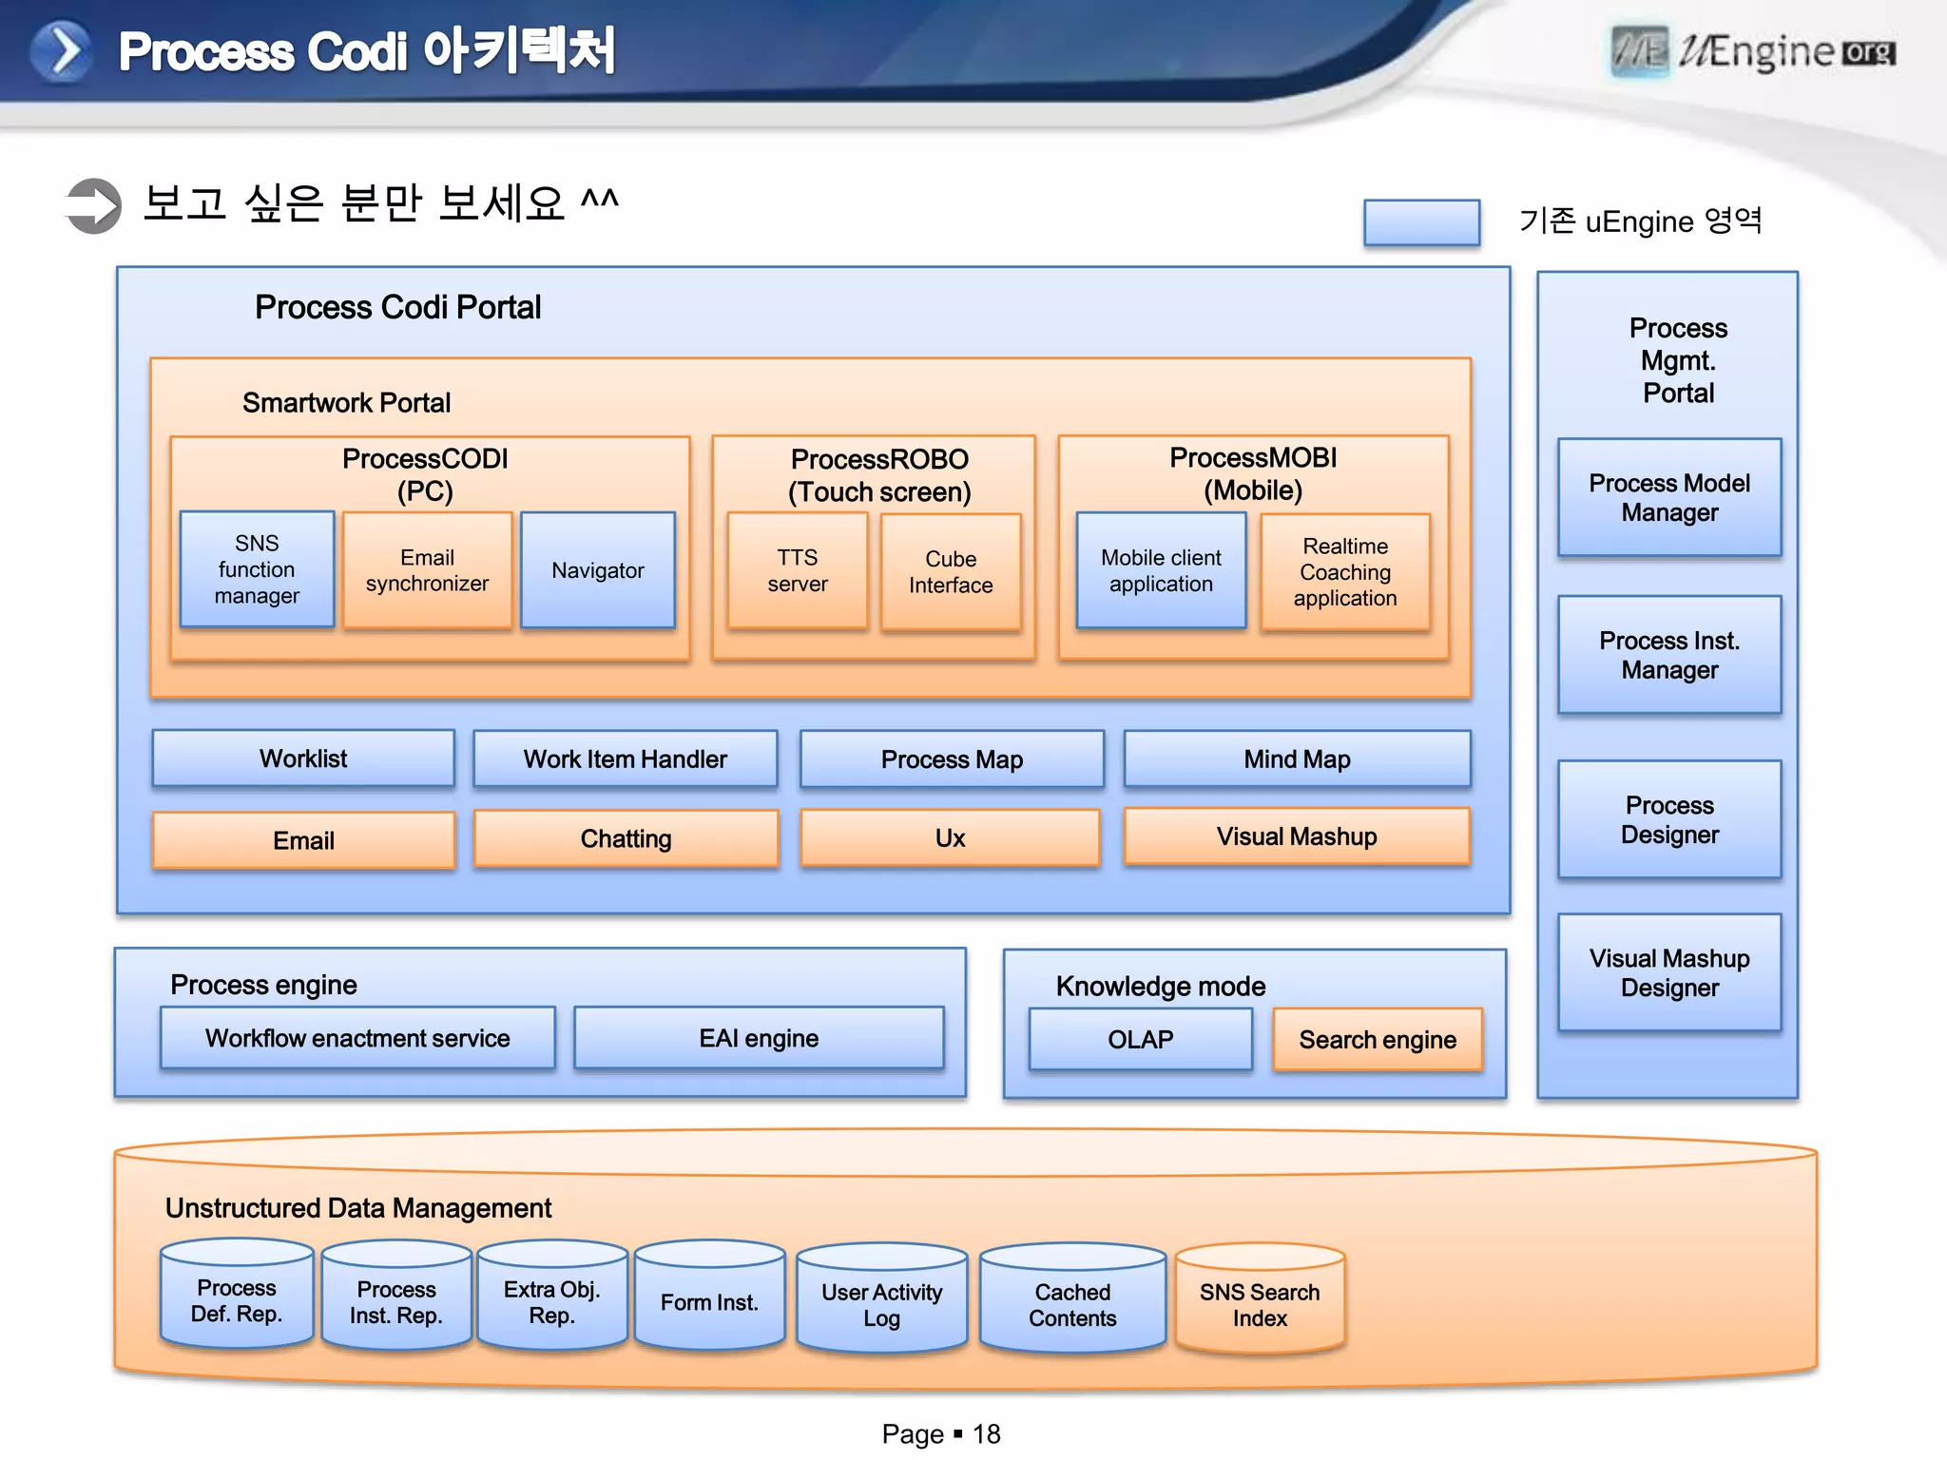This screenshot has height=1460, width=1947.
Task: Select the SNS Search Index cylinder
Action: [1259, 1303]
